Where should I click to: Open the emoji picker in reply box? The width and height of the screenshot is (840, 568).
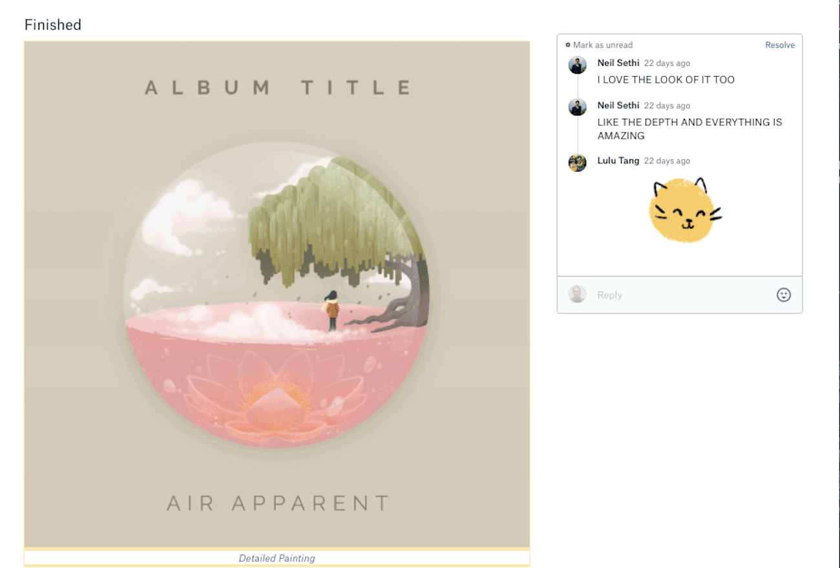click(783, 295)
